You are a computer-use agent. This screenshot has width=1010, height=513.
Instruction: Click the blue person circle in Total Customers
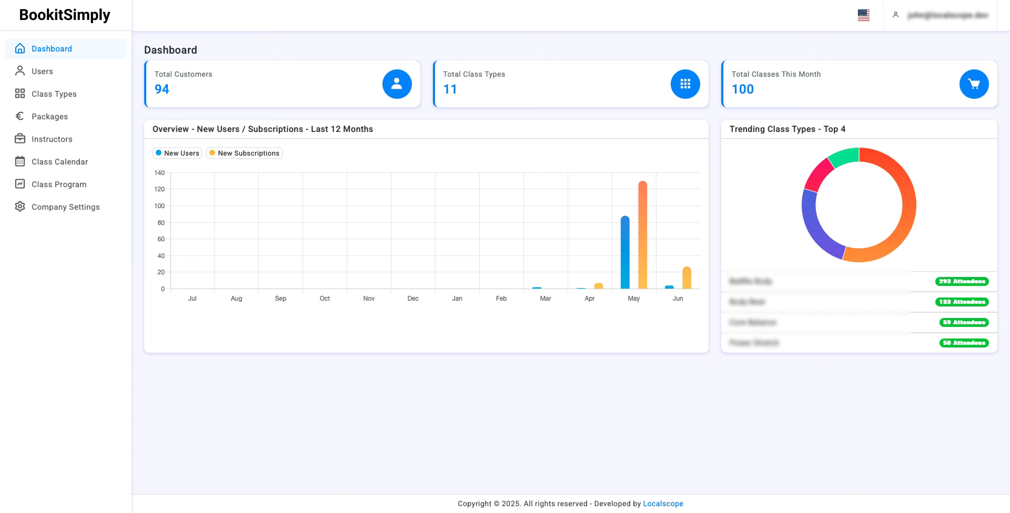point(397,84)
